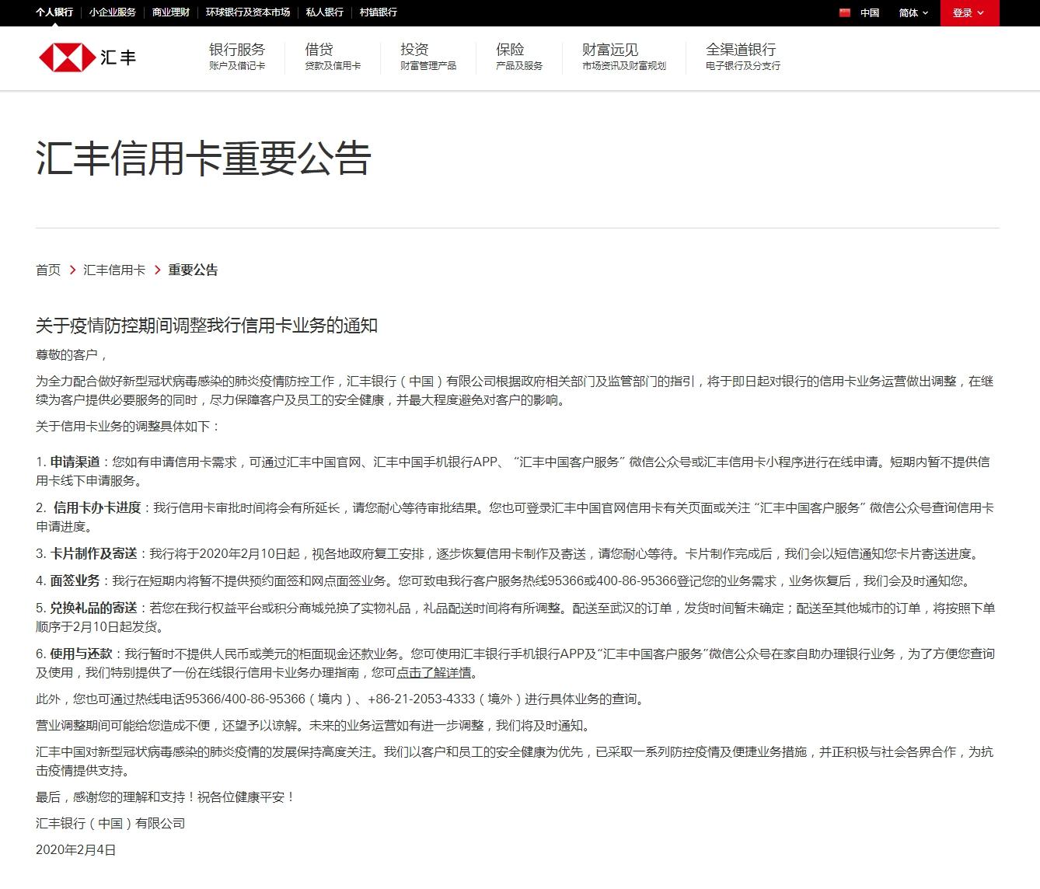Open the 汇丰信用卡 breadcrumb link
1040x889 pixels.
(x=114, y=270)
